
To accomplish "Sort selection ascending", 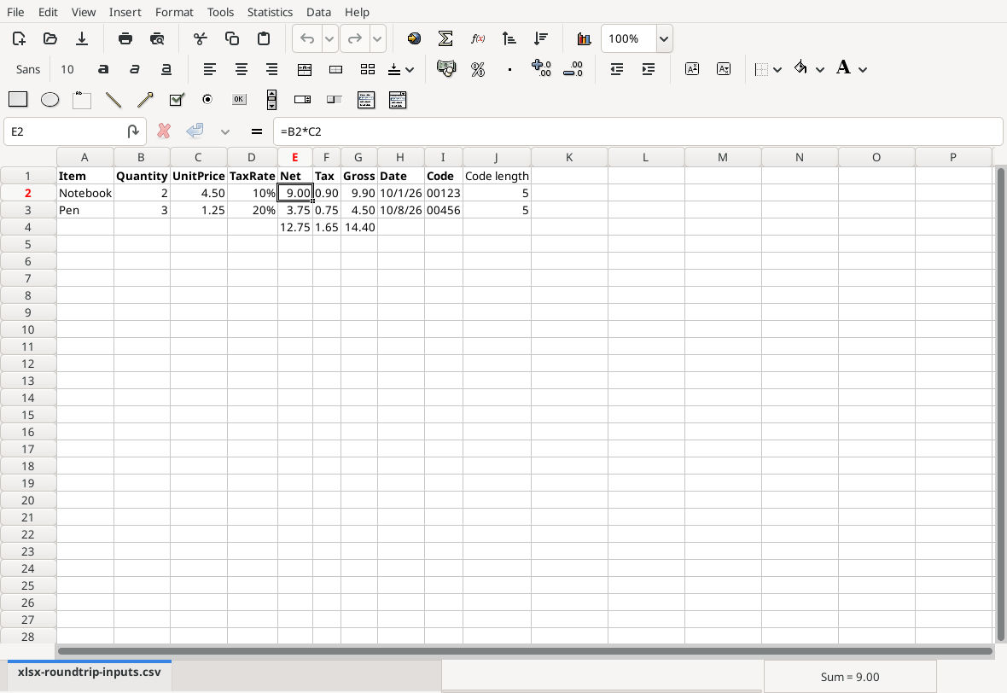I will 509,38.
